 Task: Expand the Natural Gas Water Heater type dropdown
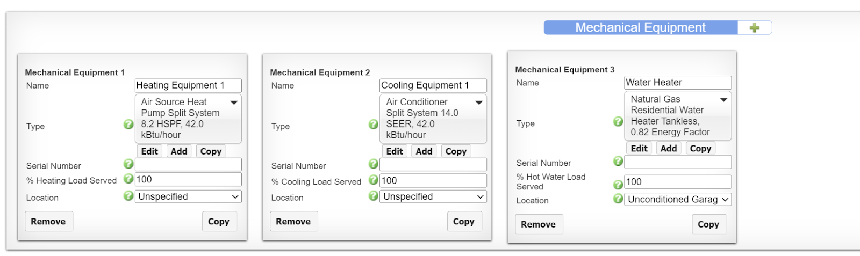[724, 100]
